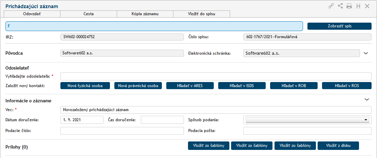The width and height of the screenshot is (377, 158).
Task: Print the record with printer icon
Action: click(x=349, y=6)
